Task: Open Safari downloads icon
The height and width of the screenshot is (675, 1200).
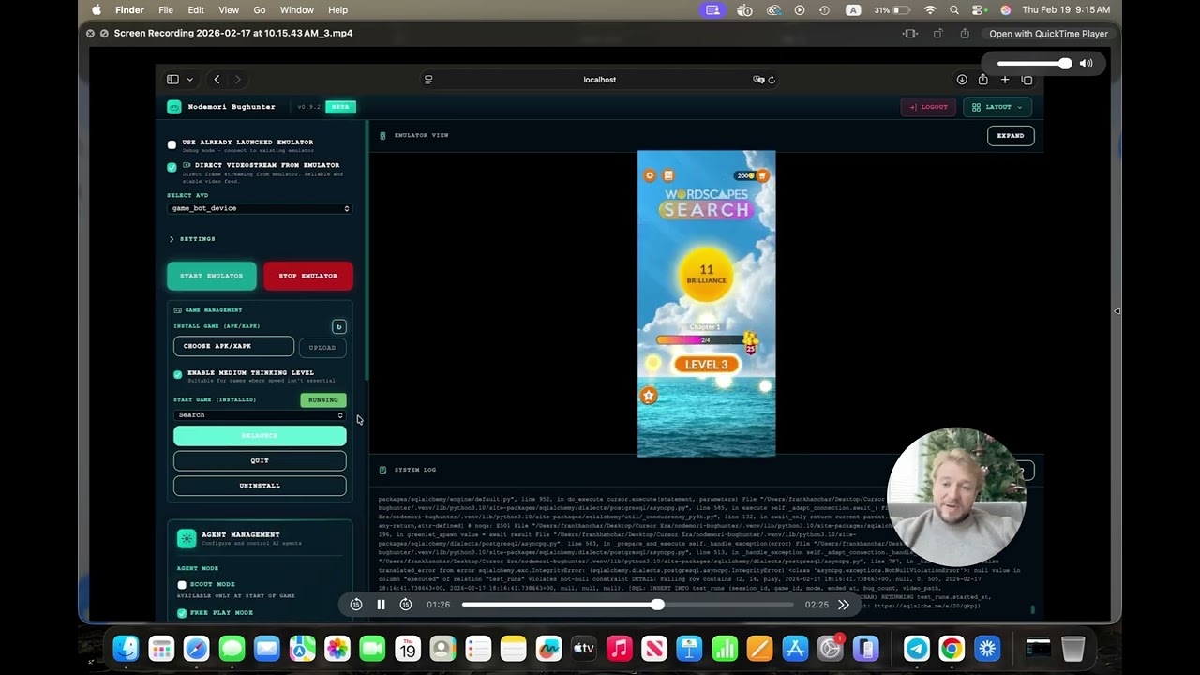Action: (x=962, y=80)
